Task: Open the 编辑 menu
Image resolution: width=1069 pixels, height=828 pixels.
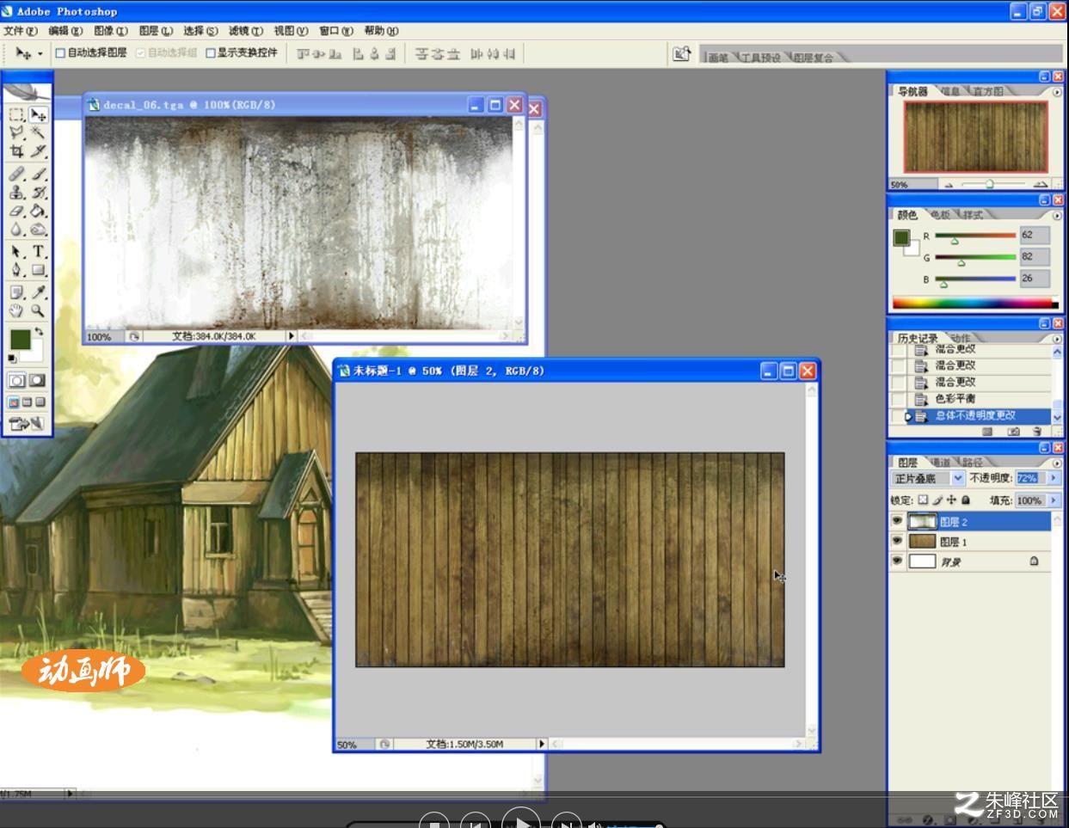Action: coord(65,31)
